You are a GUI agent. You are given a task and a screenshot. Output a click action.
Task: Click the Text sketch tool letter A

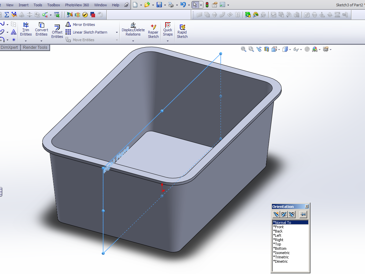14,32
